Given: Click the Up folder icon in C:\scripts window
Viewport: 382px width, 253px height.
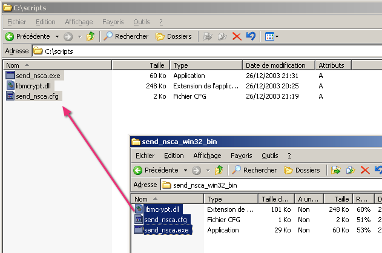Looking at the screenshot, I should 90,36.
